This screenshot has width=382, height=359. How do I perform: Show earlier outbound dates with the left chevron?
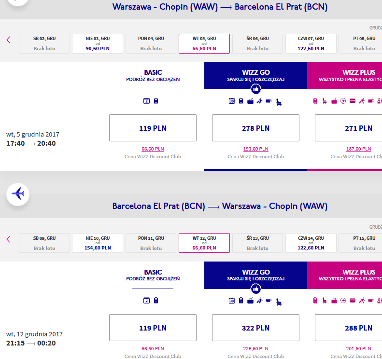pyautogui.click(x=9, y=40)
